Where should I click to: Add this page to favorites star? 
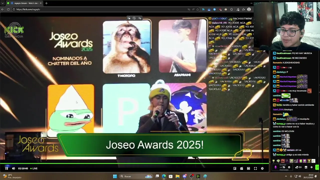pyautogui.click(x=198, y=9)
